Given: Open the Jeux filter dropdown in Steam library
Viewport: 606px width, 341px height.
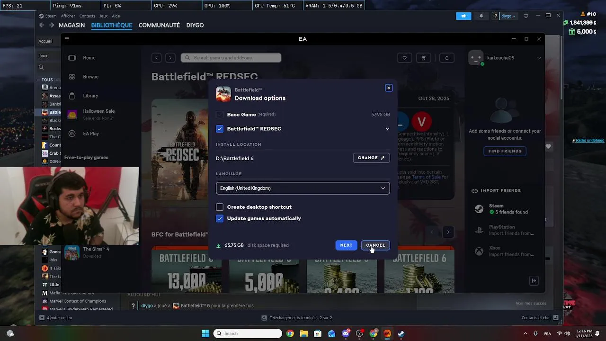Looking at the screenshot, I should point(48,55).
